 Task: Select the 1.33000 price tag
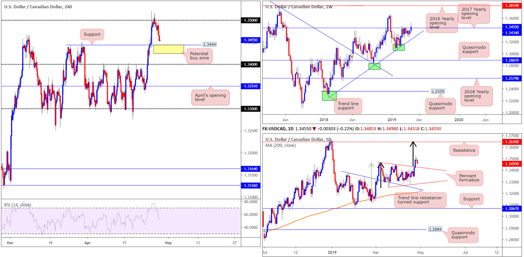pos(250,109)
